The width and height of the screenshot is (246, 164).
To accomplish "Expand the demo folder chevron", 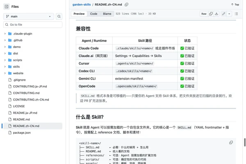I will (5, 47).
